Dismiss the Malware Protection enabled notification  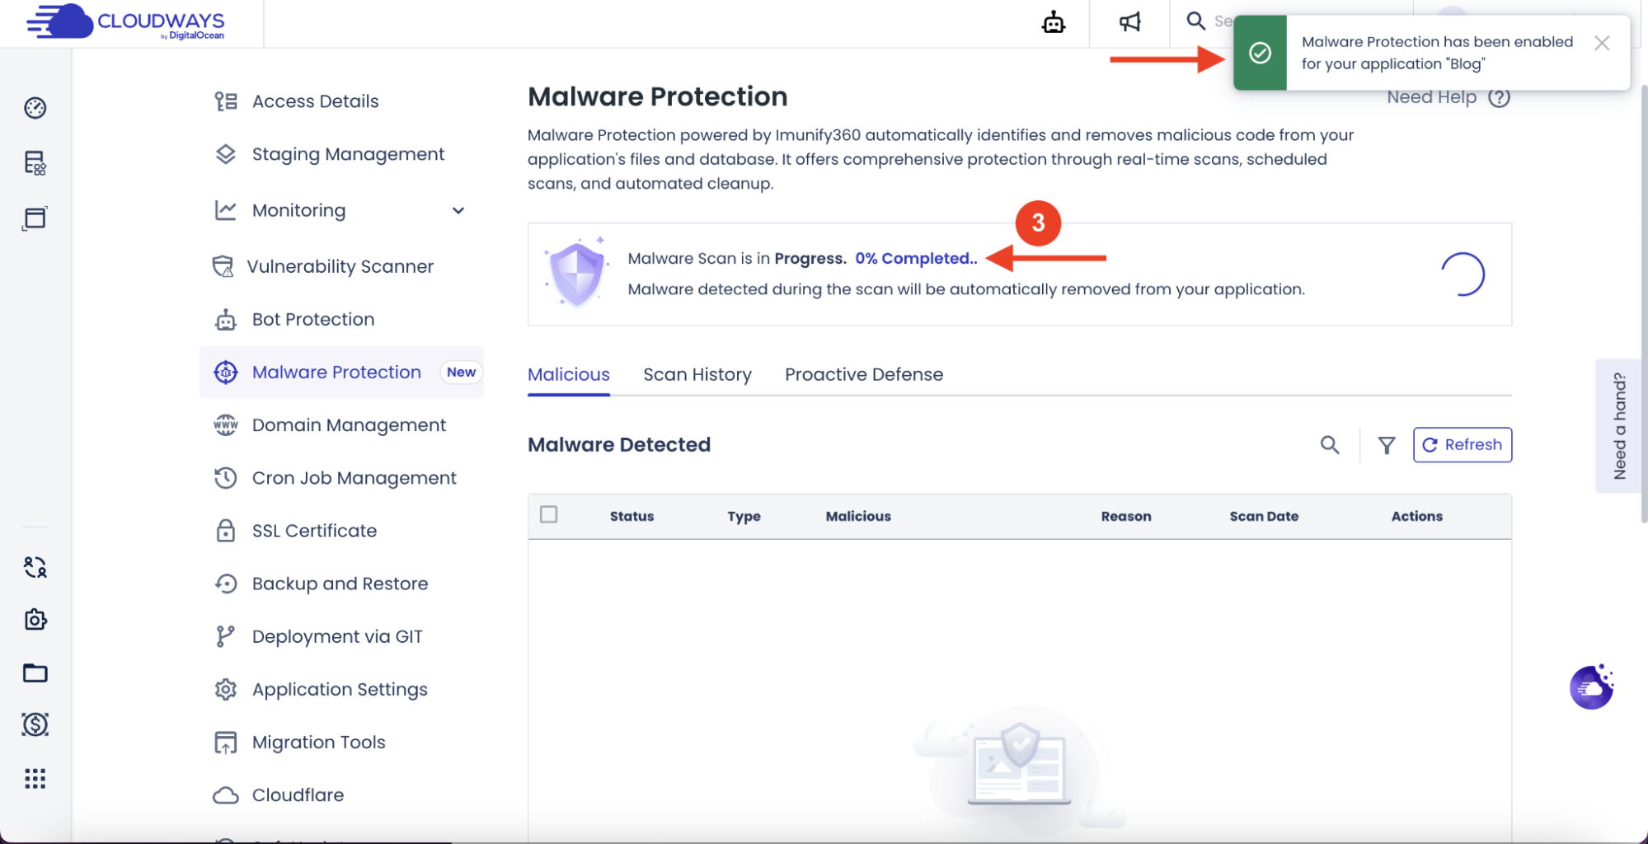1601,43
